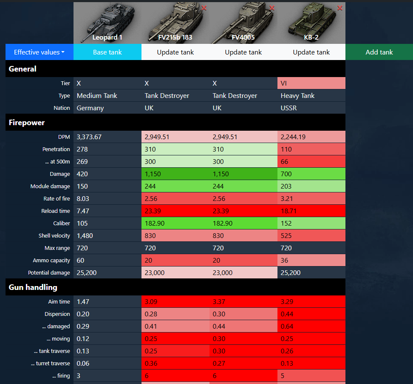The height and width of the screenshot is (384, 413).
Task: Remove FV215b 183 with its red X
Action: click(x=204, y=8)
